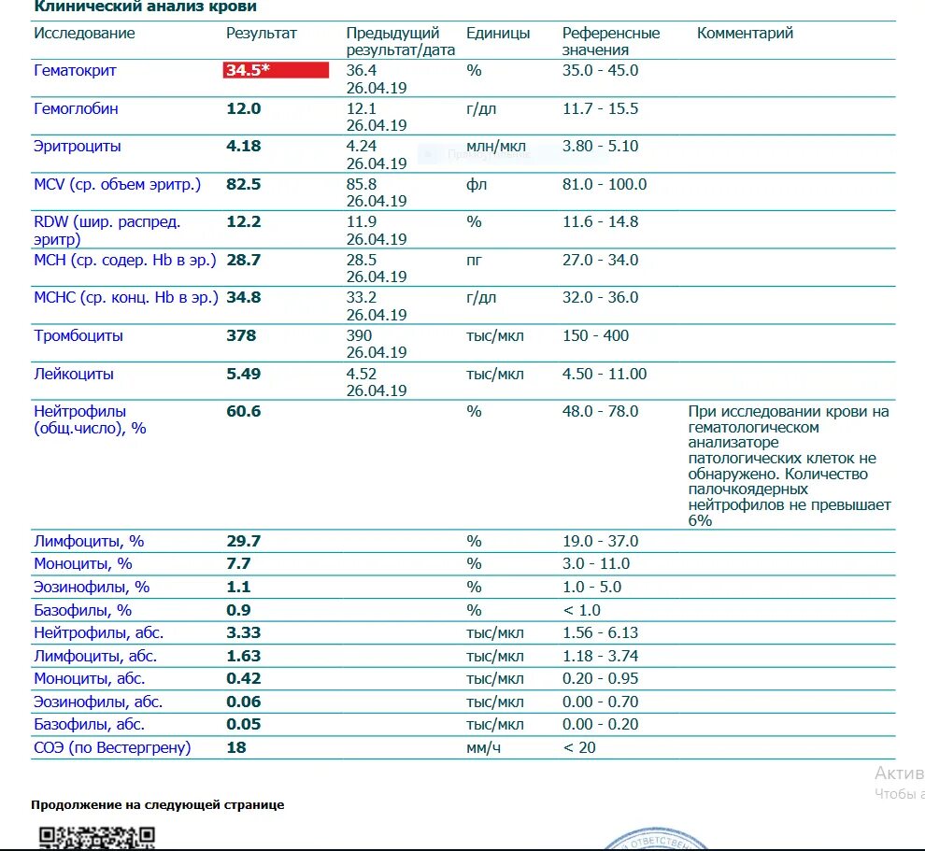The width and height of the screenshot is (925, 851).
Task: Click Нейтрофилы (общ.число), % label
Action: 90,420
